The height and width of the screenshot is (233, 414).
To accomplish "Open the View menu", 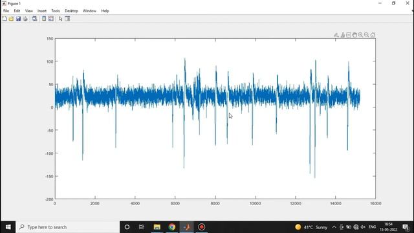I will pyautogui.click(x=28, y=11).
